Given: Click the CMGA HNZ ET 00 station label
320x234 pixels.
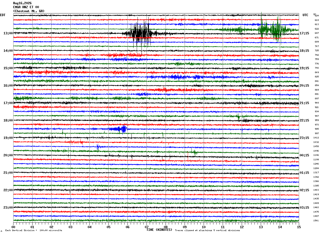Looking at the screenshot, I should point(26,7).
